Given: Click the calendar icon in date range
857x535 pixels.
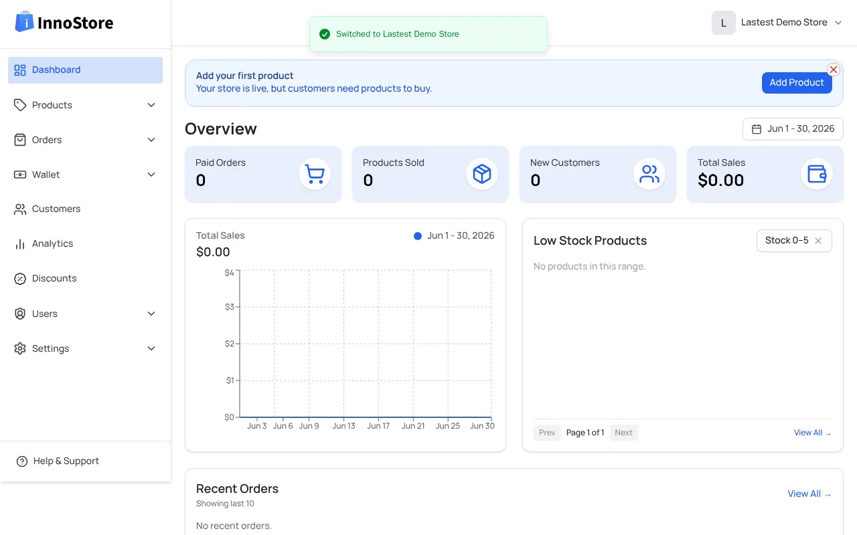Looking at the screenshot, I should [757, 129].
